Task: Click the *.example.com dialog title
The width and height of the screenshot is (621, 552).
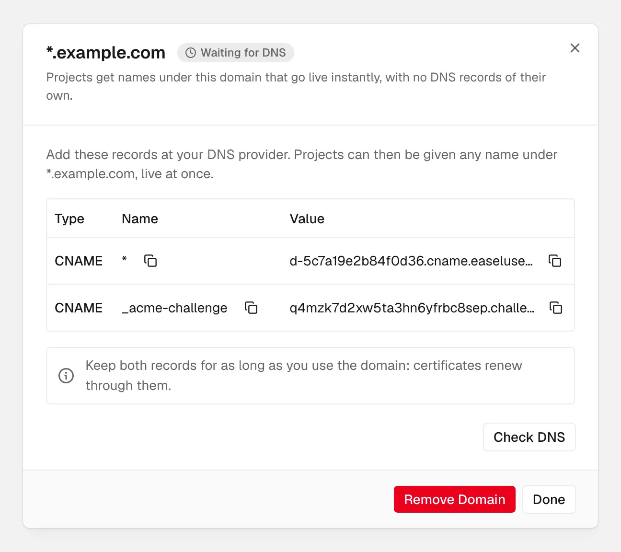Action: click(106, 52)
